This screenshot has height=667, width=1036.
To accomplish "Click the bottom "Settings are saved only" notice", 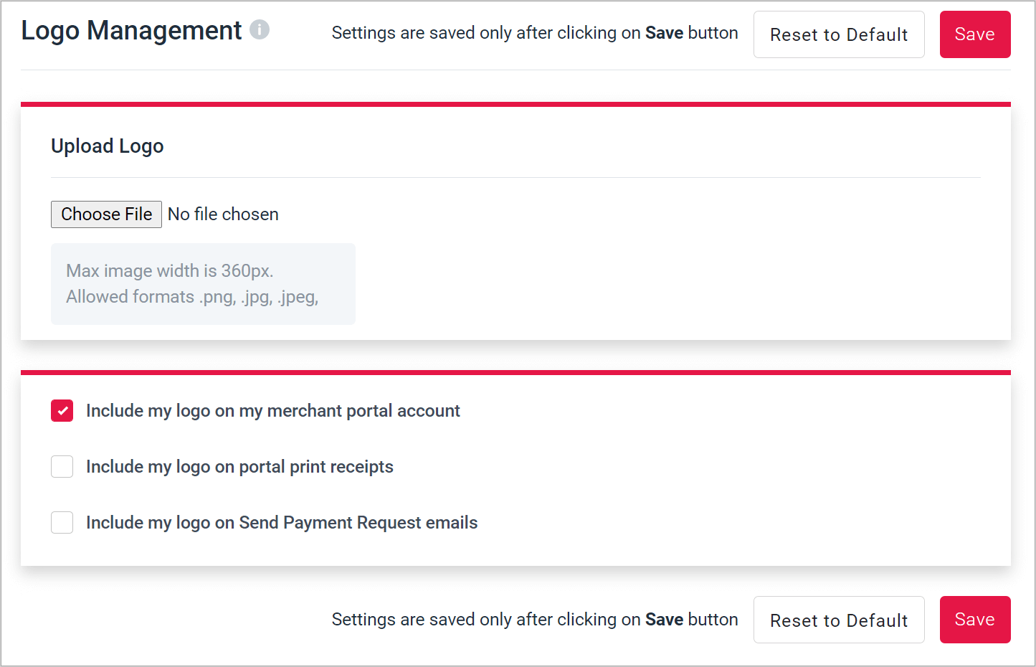I will pos(534,620).
